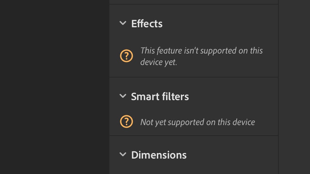The height and width of the screenshot is (174, 310).
Task: Click the Dimensions section title
Action: click(x=159, y=155)
